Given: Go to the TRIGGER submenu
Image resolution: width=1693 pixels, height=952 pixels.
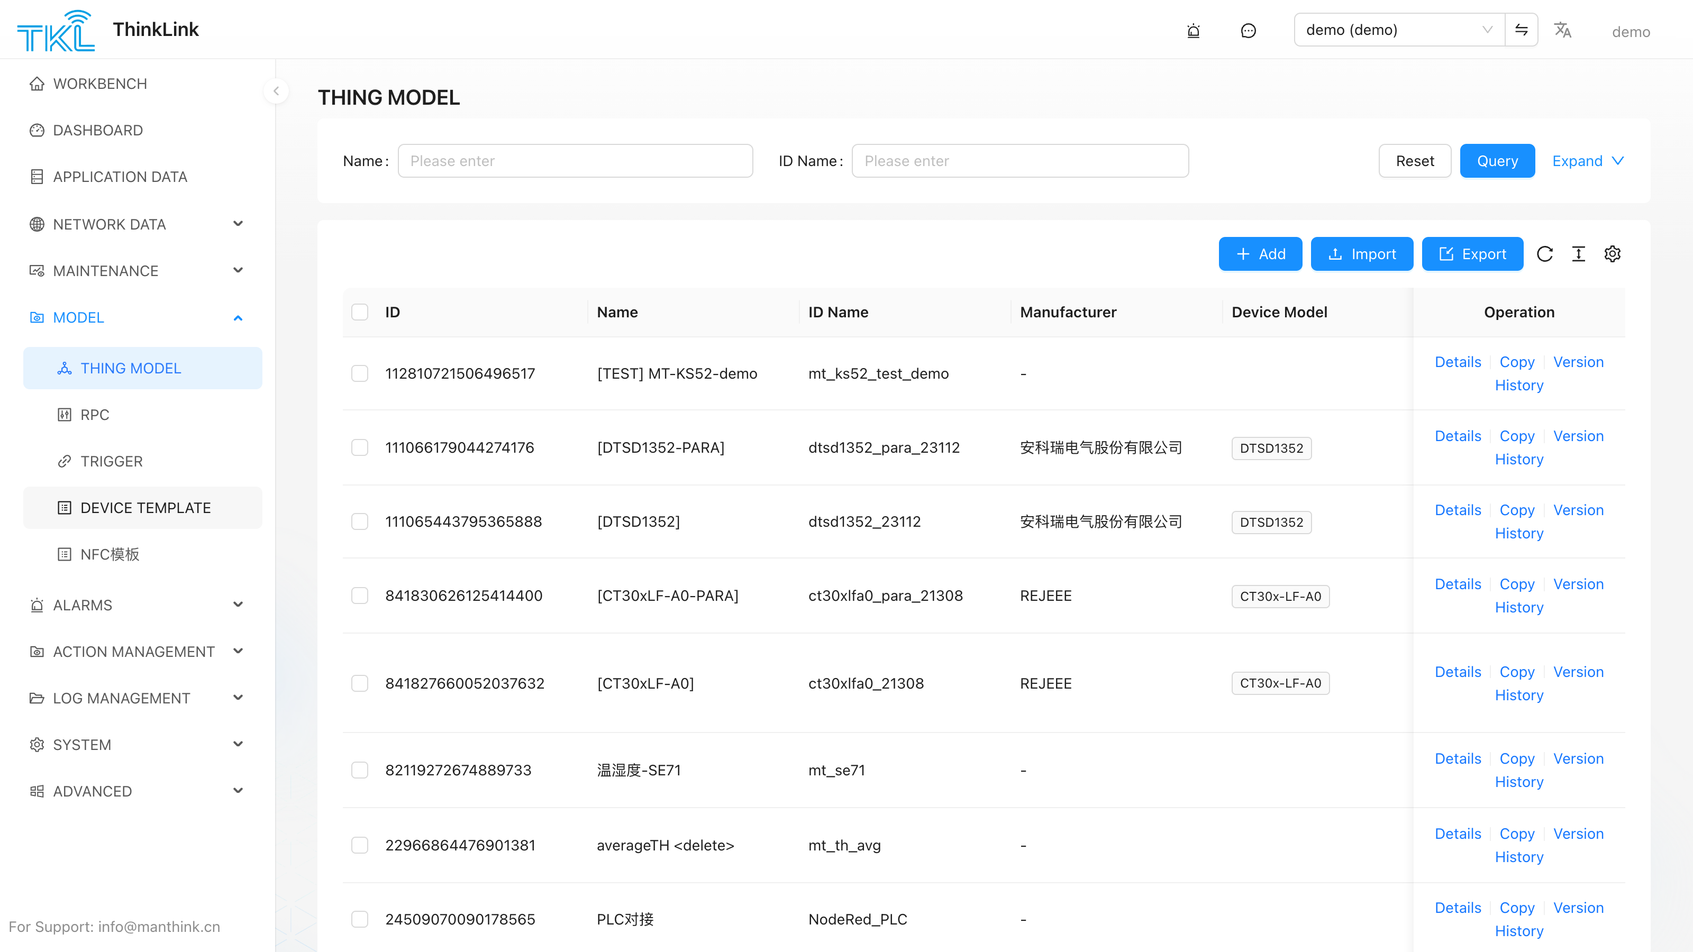Looking at the screenshot, I should [x=143, y=461].
